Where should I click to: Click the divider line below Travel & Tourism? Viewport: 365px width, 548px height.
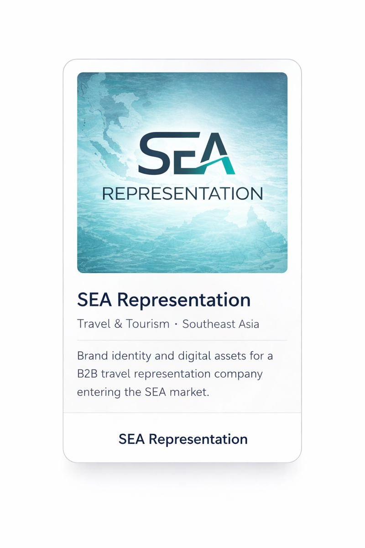[182, 340]
